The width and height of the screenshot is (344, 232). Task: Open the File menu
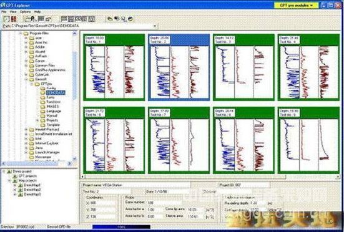(x=4, y=12)
